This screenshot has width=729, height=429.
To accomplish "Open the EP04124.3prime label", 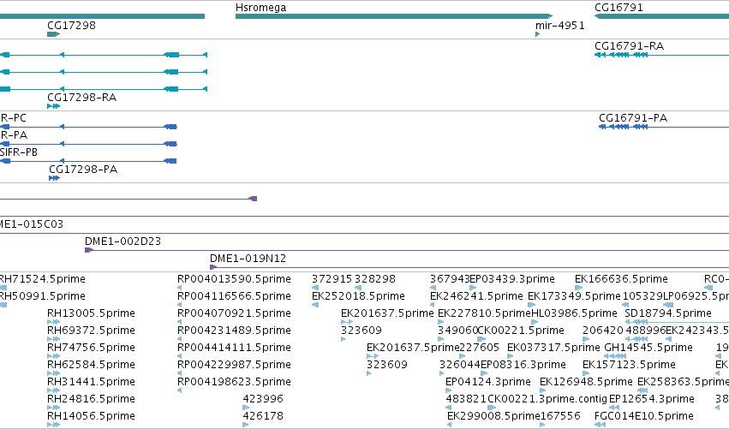I will (487, 382).
